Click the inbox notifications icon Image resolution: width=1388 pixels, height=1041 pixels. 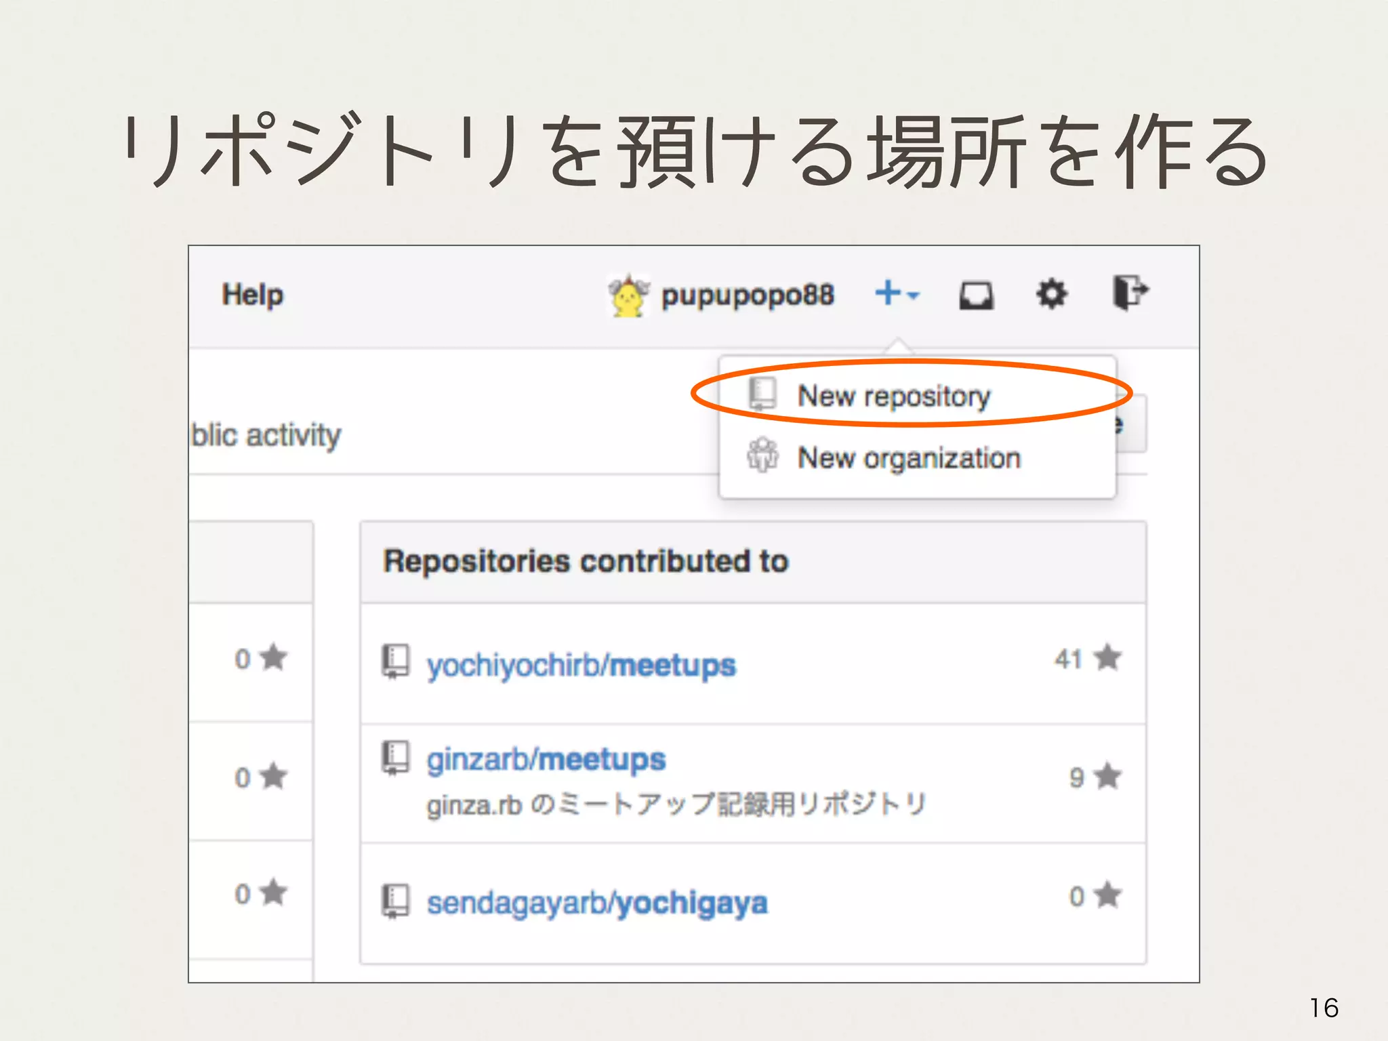[976, 296]
